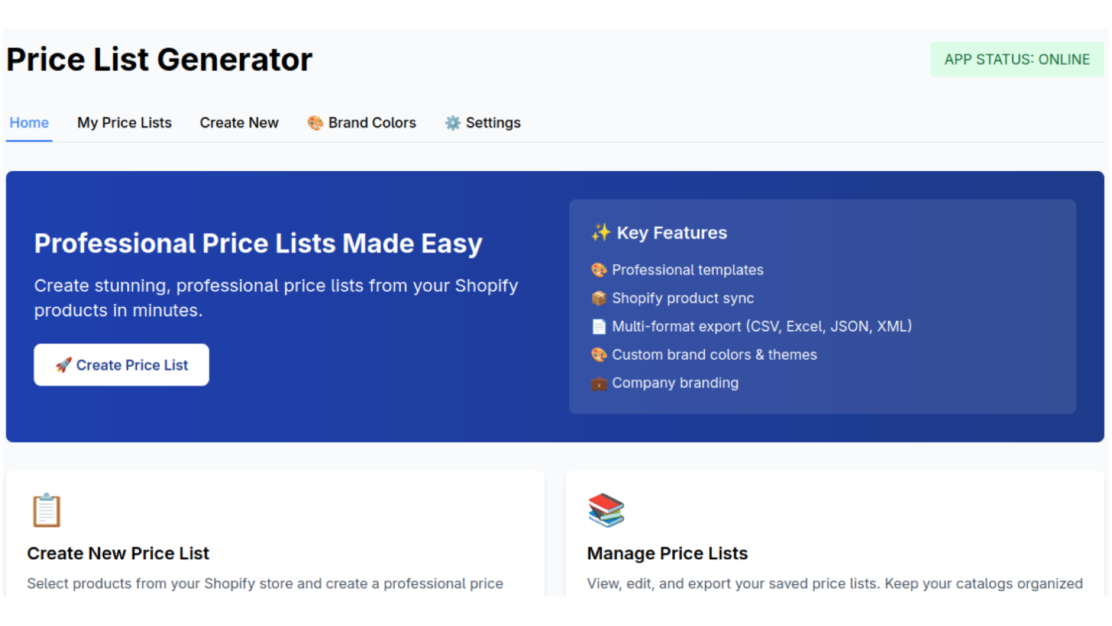Click the palette icon beside Custom brand colors
The width and height of the screenshot is (1112, 626).
point(598,355)
